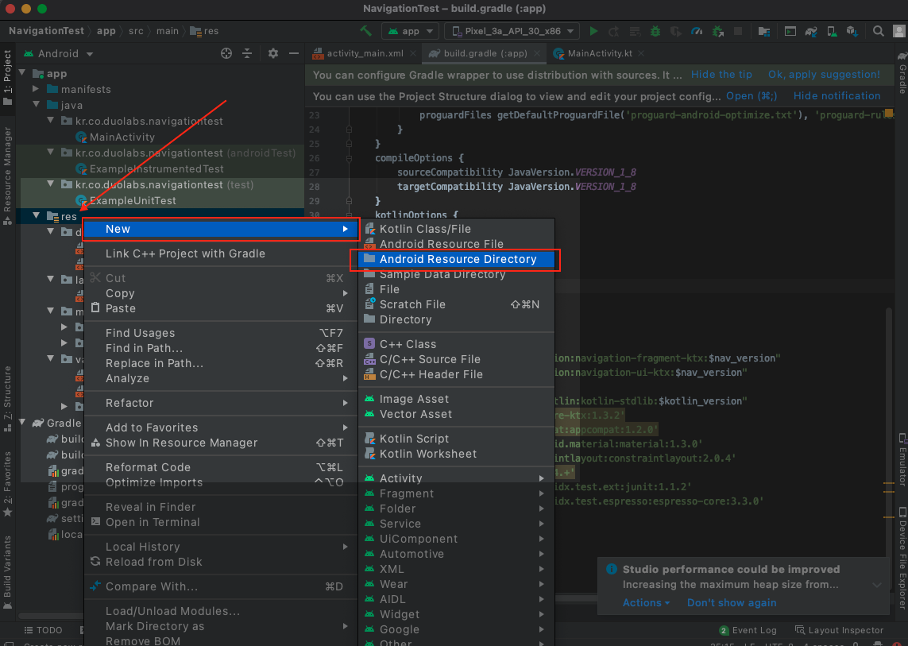Select Vector Asset menu item
This screenshot has height=646, width=908.
pos(457,414)
